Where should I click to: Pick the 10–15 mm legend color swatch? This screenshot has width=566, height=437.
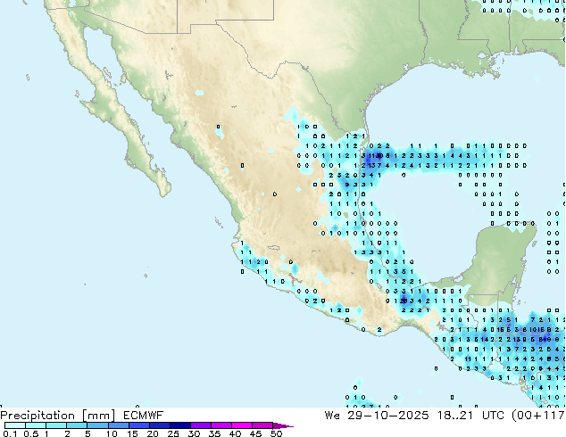click(119, 425)
